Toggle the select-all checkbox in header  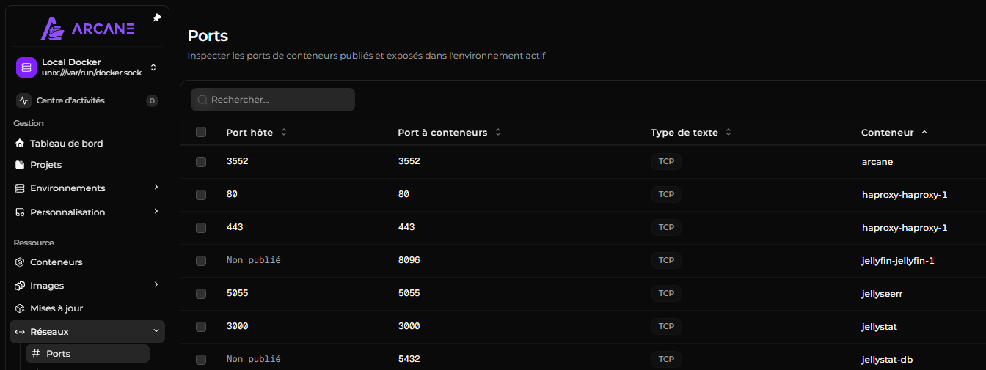tap(201, 132)
